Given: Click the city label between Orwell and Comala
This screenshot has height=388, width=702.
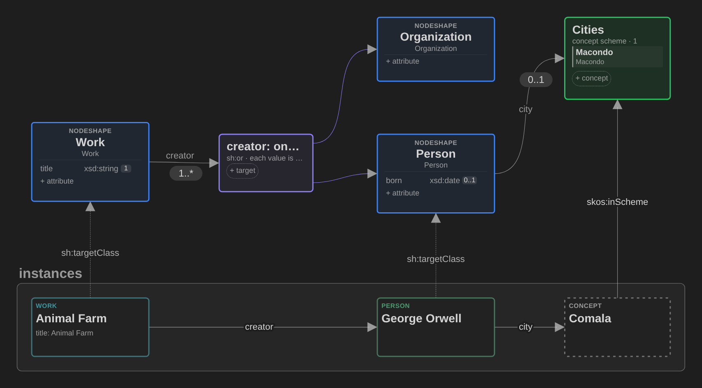Looking at the screenshot, I should point(525,327).
